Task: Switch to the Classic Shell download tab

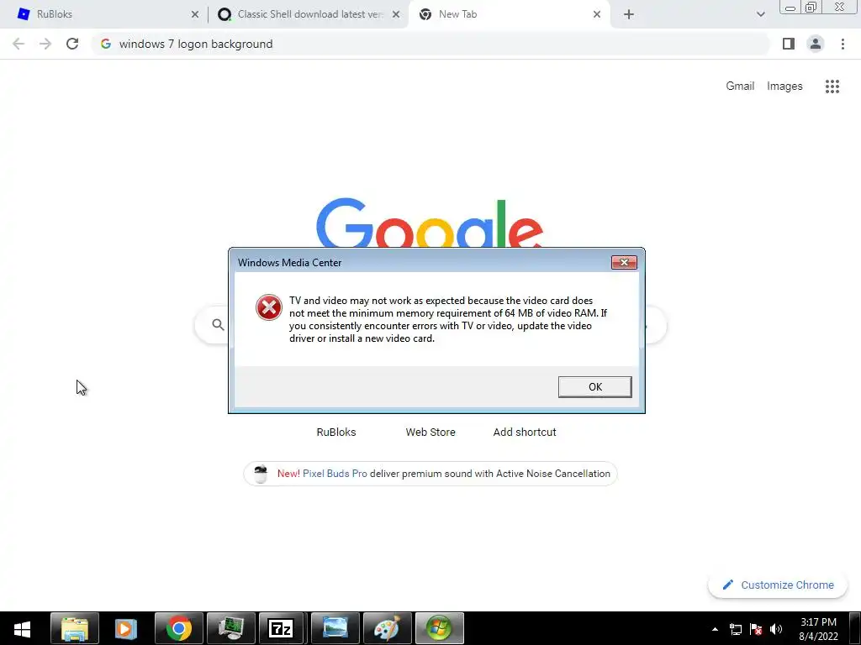Action: pos(309,14)
